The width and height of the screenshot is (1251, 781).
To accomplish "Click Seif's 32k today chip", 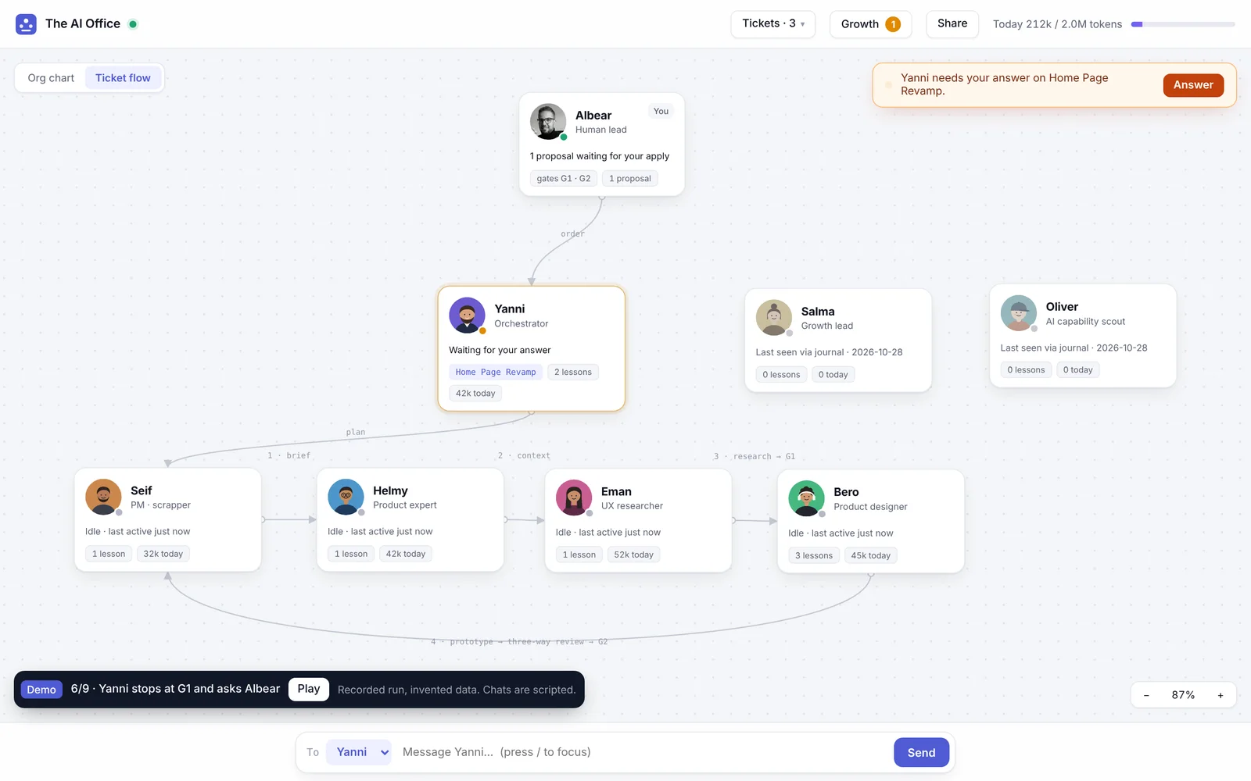I will [x=163, y=555].
